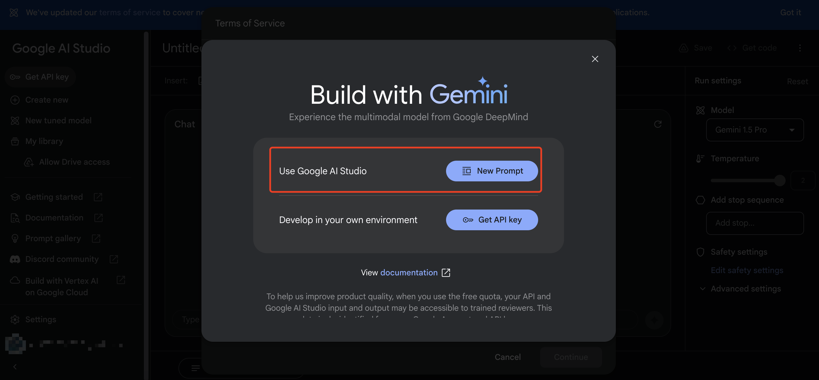Open Settings gear in sidebar
Screen dimensions: 819x380
pos(15,319)
